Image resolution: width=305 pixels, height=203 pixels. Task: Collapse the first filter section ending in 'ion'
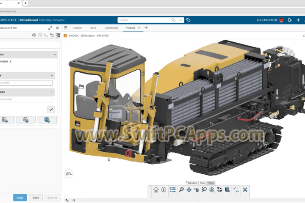click(x=55, y=55)
